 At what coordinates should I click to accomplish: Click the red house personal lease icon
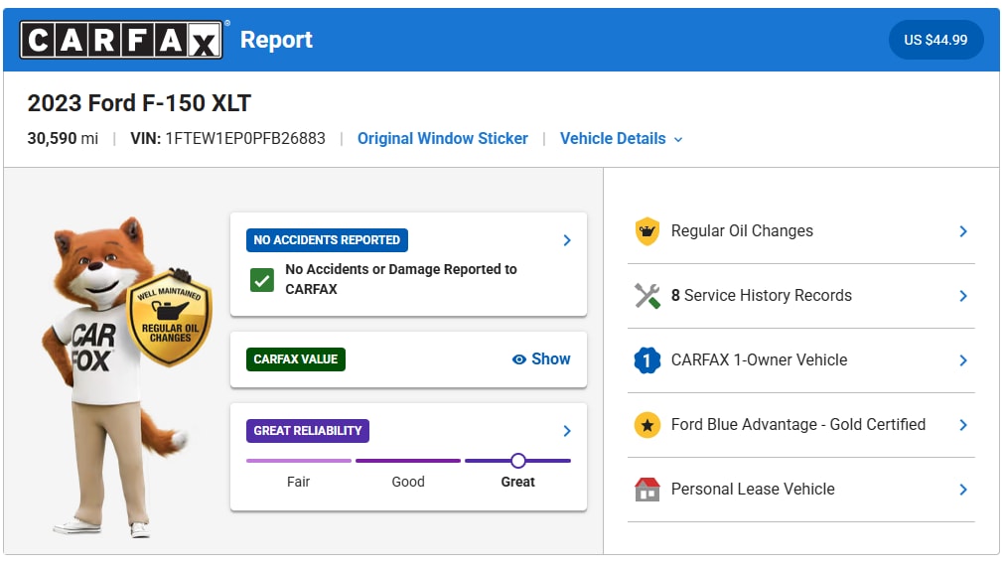tap(646, 490)
